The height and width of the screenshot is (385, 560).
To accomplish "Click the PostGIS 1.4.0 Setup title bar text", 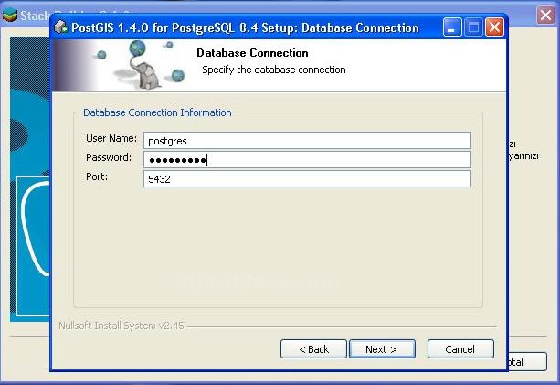I will pos(245,27).
